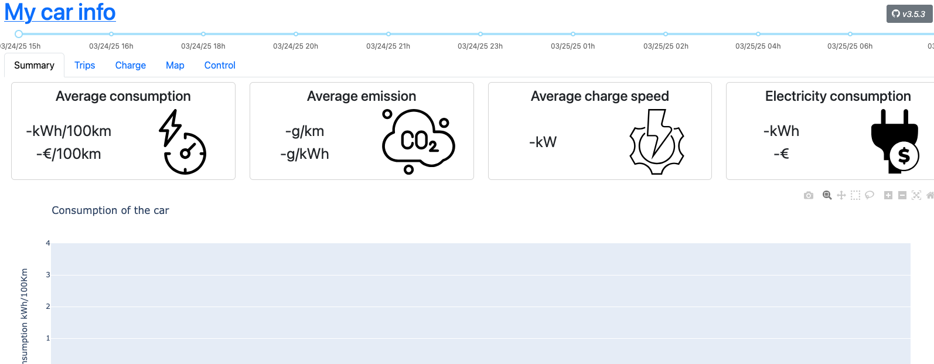Click the date slider handle at 03/24/25 15h
Image resolution: width=934 pixels, height=364 pixels.
pyautogui.click(x=19, y=34)
